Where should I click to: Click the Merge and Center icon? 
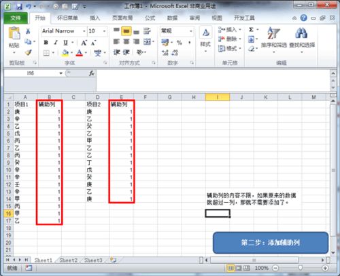pos(147,41)
